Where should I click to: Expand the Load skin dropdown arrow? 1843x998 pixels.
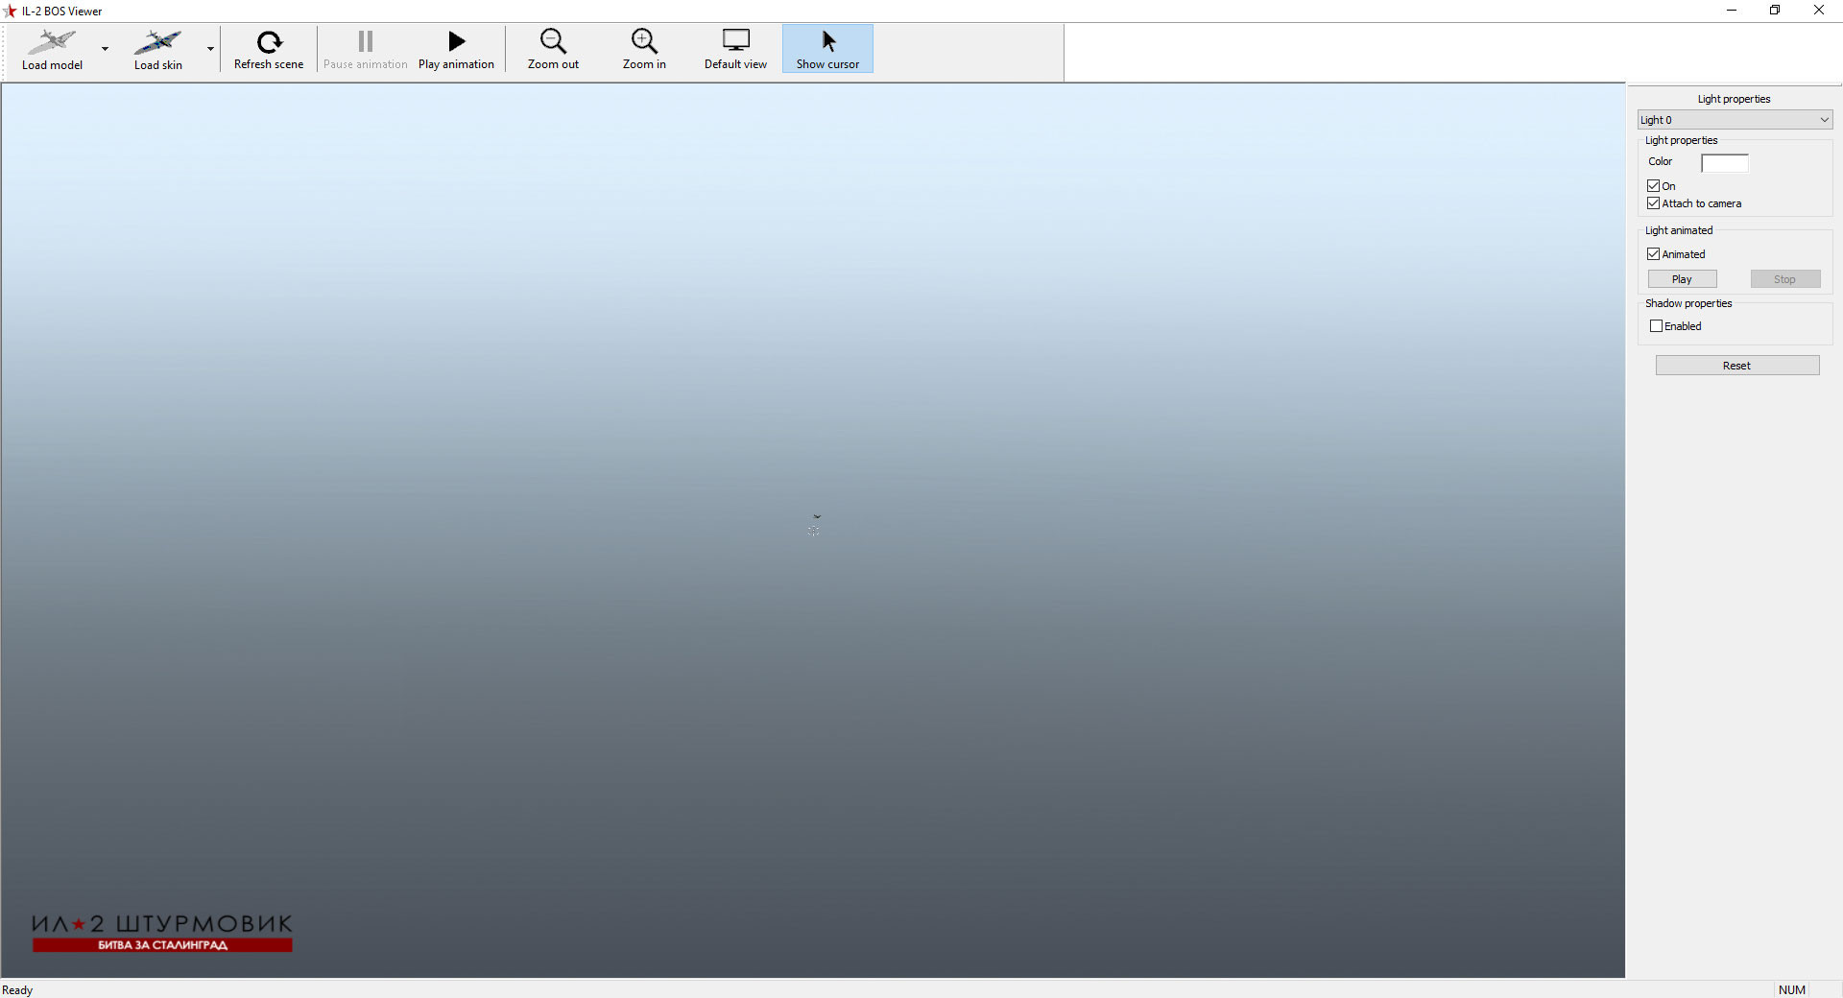[x=210, y=49]
